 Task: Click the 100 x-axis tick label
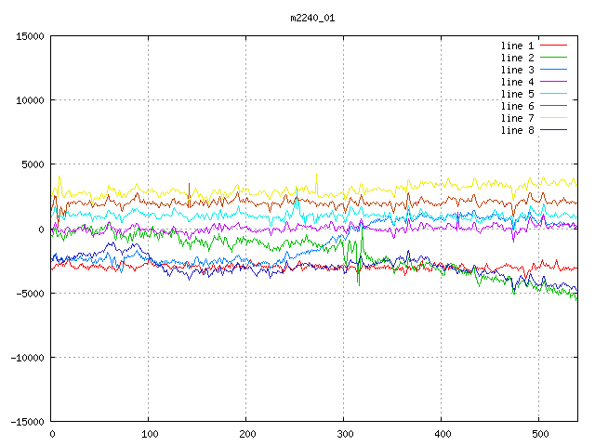(149, 434)
